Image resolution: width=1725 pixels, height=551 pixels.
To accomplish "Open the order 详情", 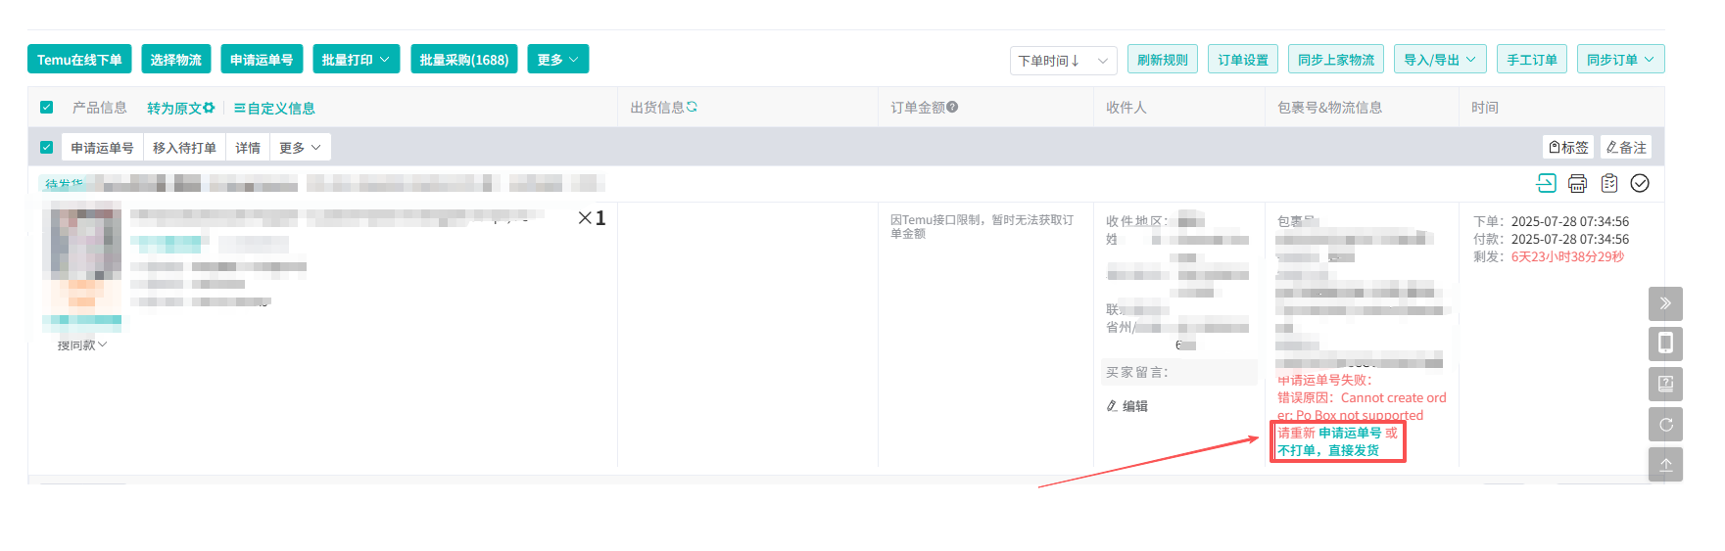I will pyautogui.click(x=248, y=148).
